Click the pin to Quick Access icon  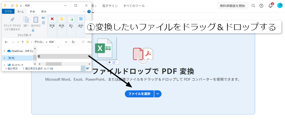click(x=12, y=19)
